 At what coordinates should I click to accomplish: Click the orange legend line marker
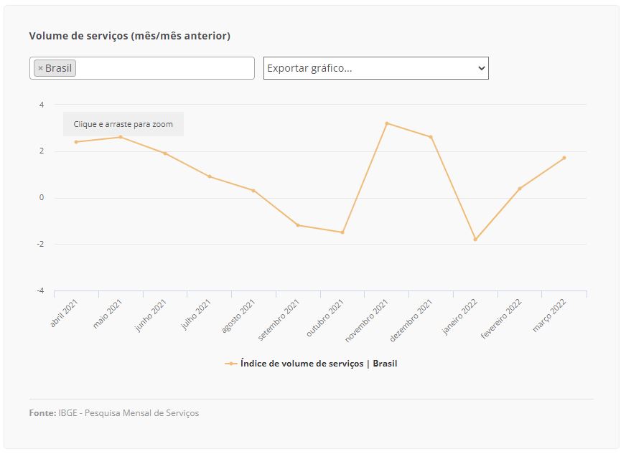230,364
